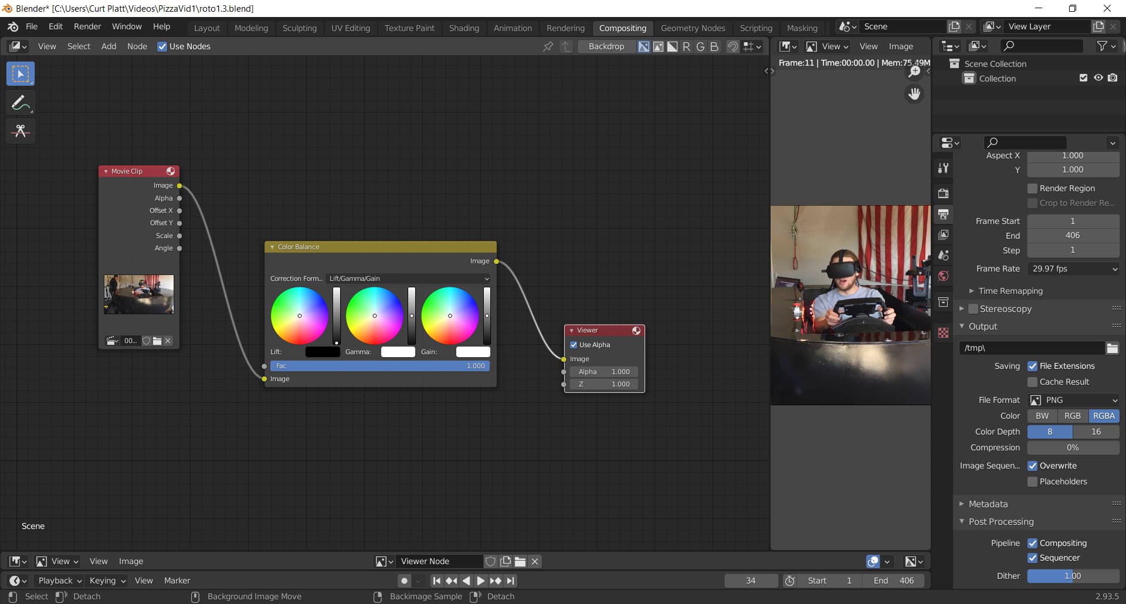Switch to Masking workspace tab
Screen dimensions: 1126x604
point(802,28)
